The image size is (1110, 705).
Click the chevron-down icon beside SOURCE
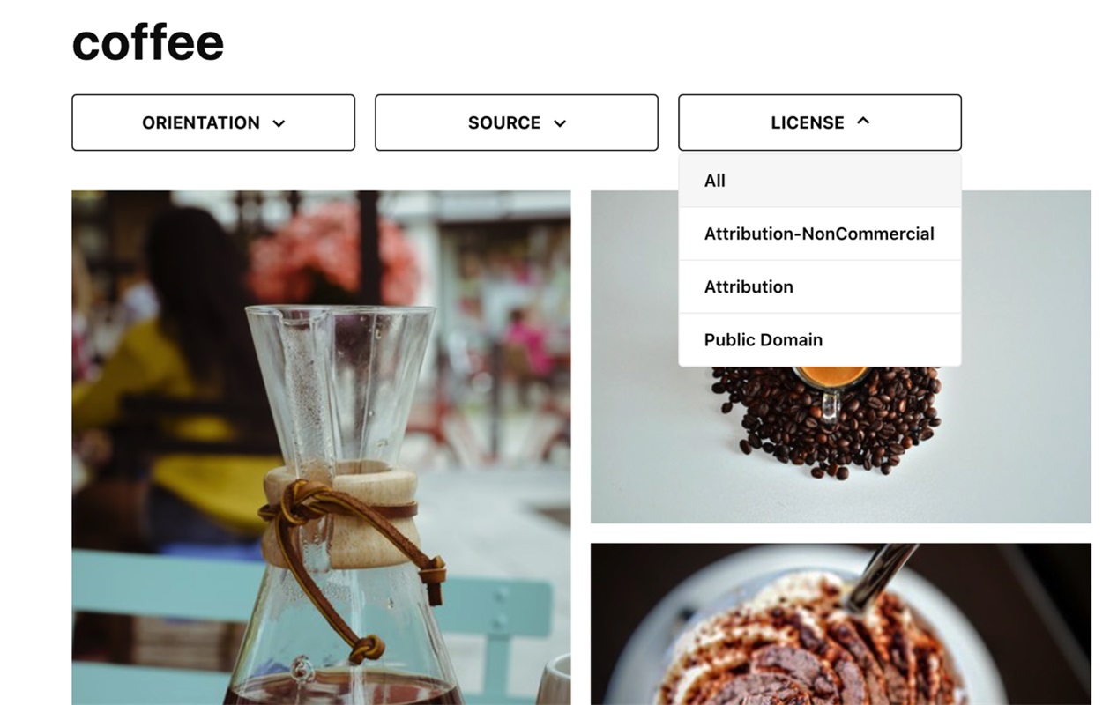560,123
